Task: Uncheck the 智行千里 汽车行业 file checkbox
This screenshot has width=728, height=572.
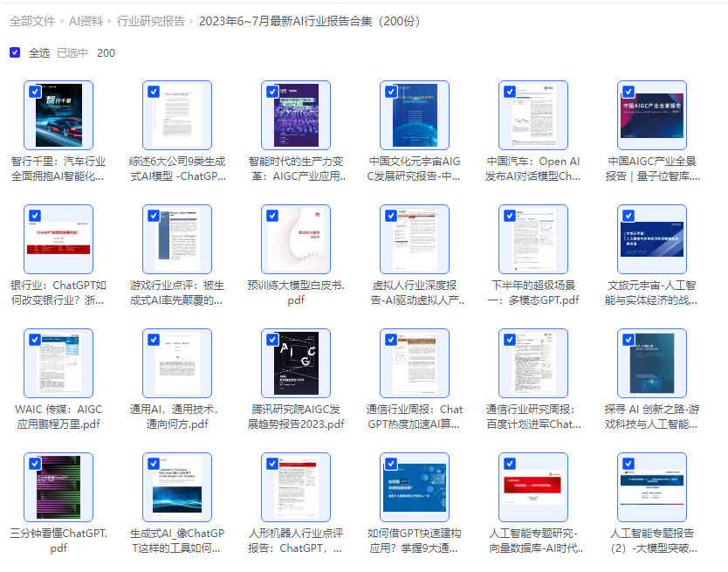Action: point(35,92)
